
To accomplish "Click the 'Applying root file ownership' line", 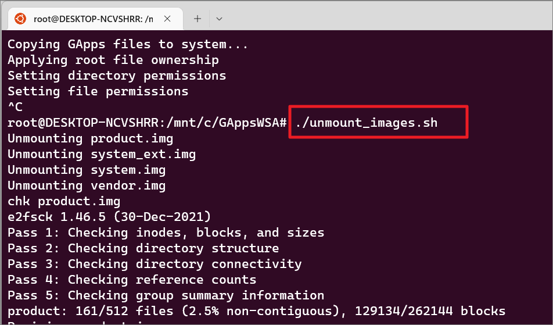I will (x=113, y=60).
